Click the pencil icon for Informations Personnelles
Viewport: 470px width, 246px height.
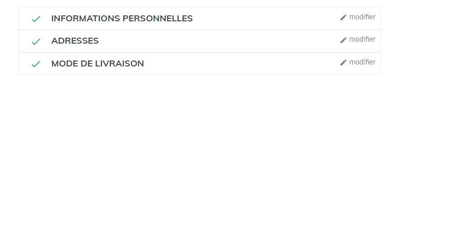(x=343, y=17)
